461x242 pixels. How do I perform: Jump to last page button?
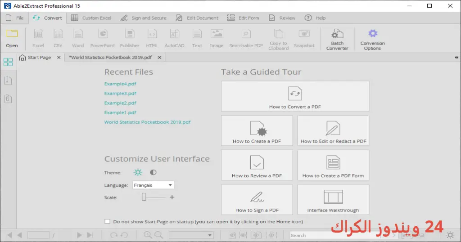(x=90, y=235)
